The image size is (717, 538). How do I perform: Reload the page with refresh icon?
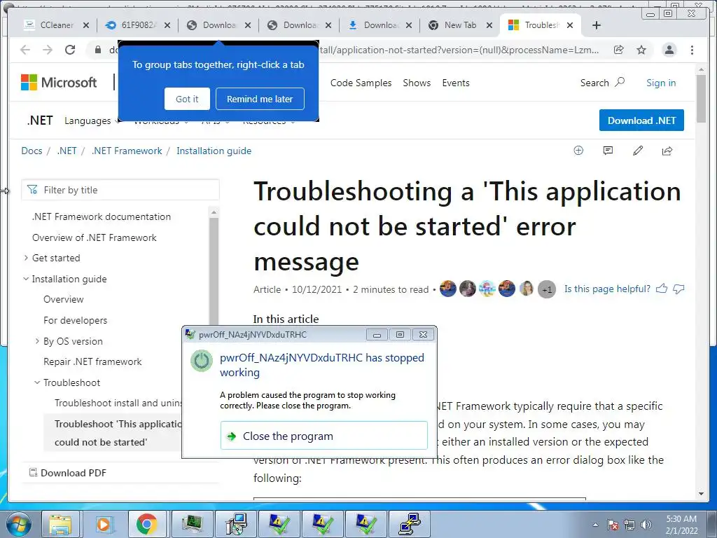(x=70, y=50)
